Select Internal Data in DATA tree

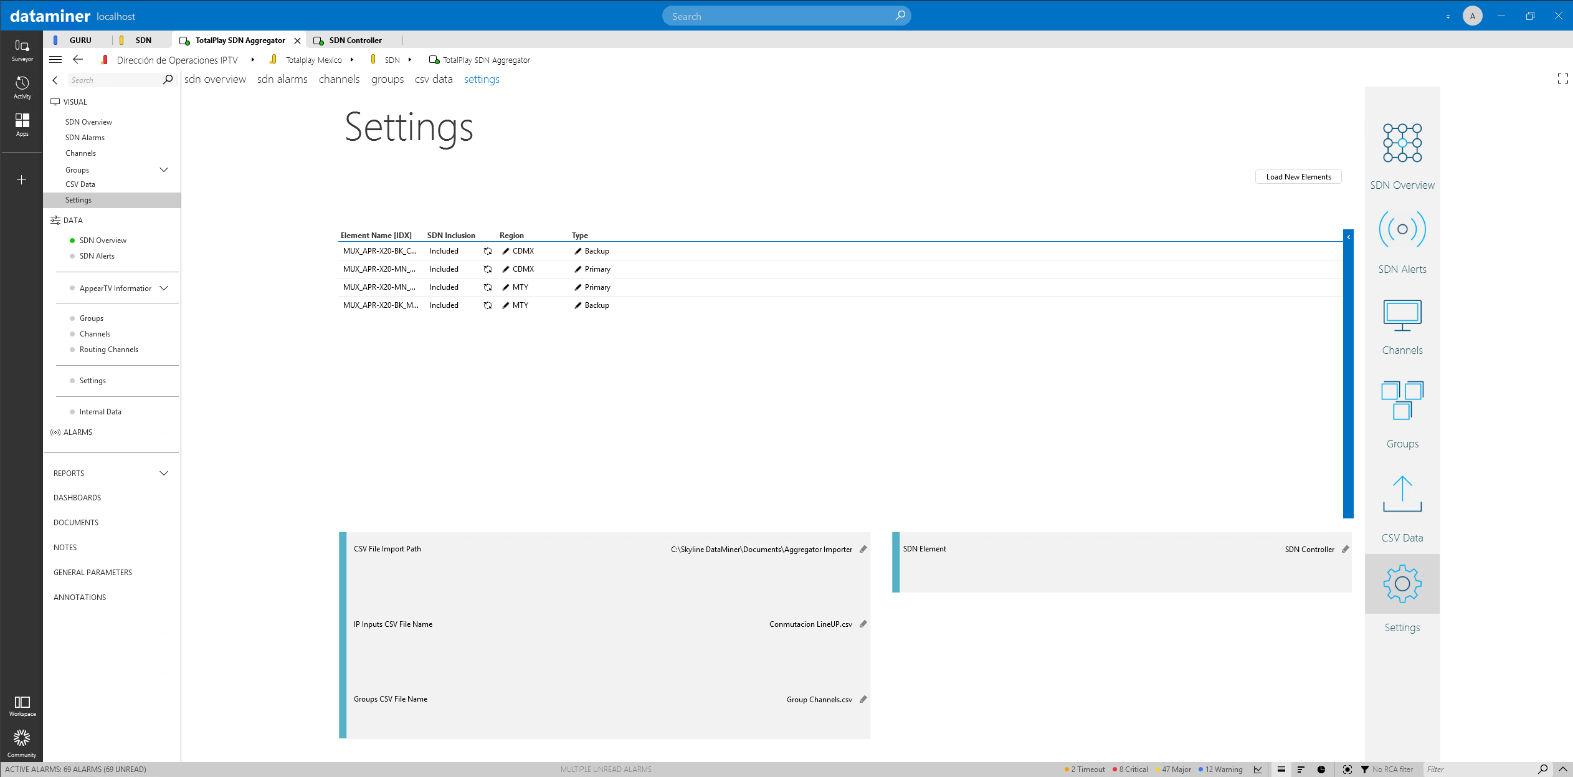[x=100, y=412]
